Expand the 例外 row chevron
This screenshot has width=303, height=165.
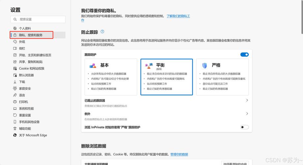(x=247, y=114)
